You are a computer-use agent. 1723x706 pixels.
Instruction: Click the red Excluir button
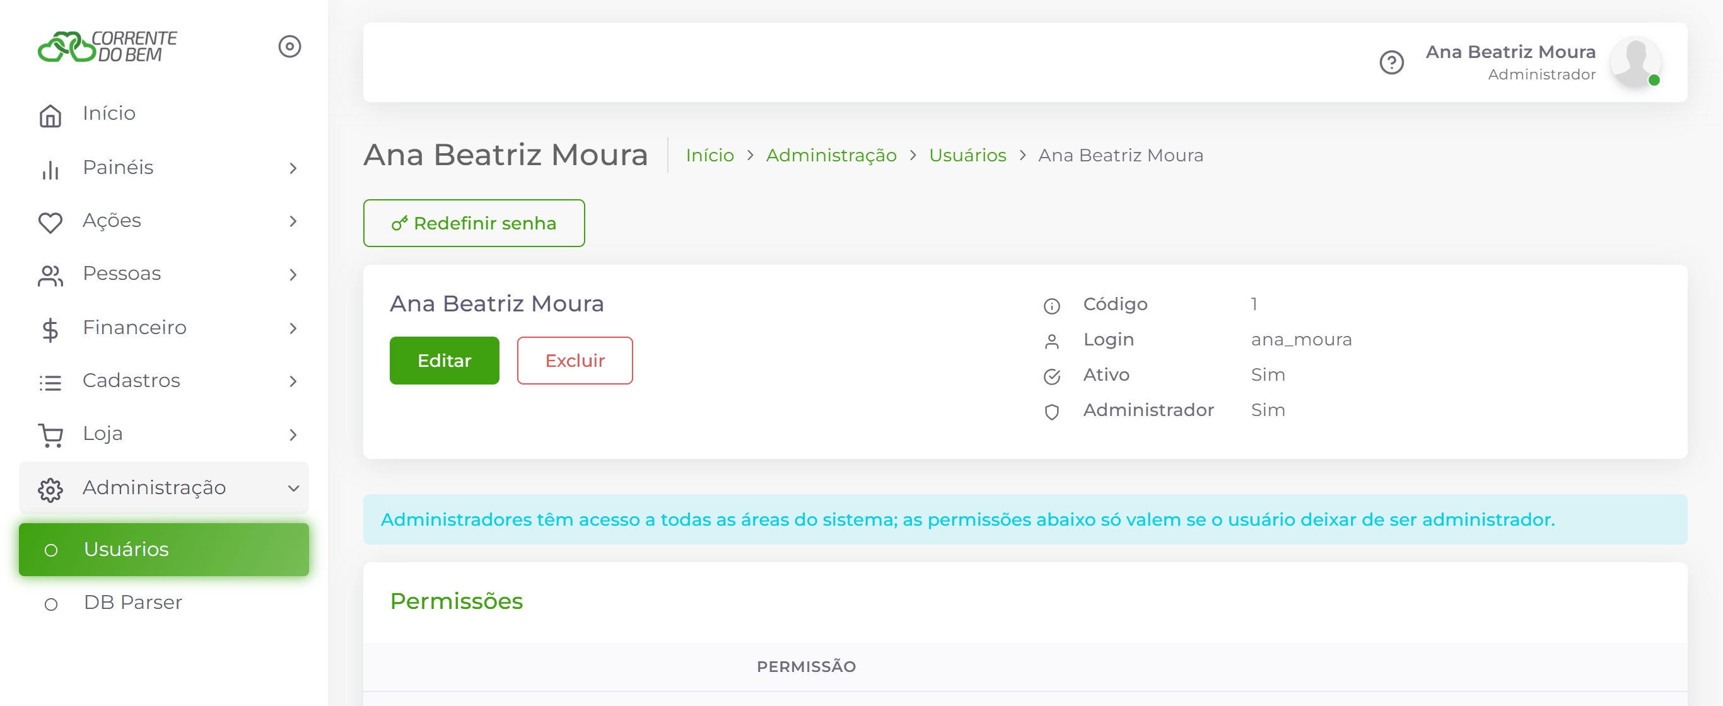point(575,361)
